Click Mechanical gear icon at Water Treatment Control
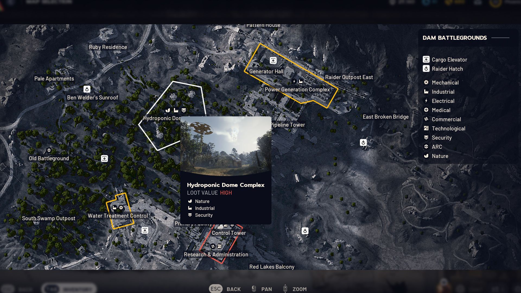Viewport: 521px width, 293px height. pyautogui.click(x=121, y=208)
